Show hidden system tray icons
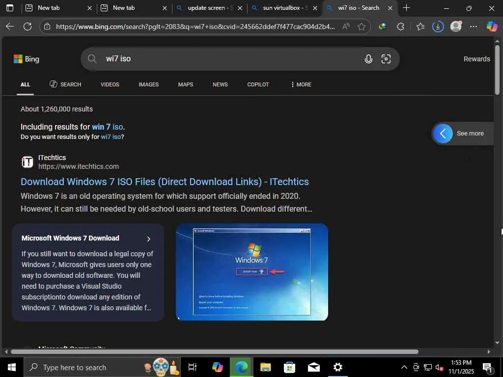 404,367
